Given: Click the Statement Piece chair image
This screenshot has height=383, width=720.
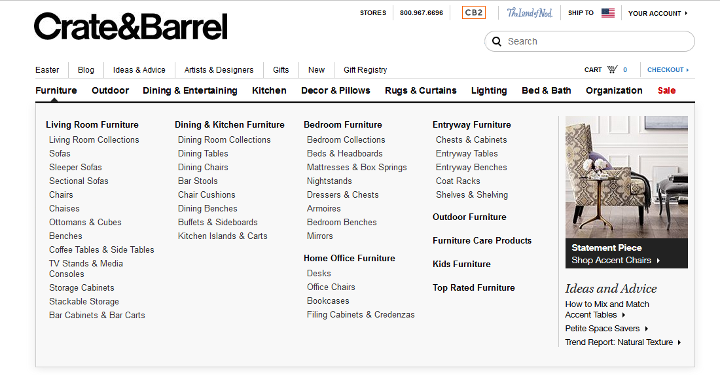Looking at the screenshot, I should tap(626, 177).
